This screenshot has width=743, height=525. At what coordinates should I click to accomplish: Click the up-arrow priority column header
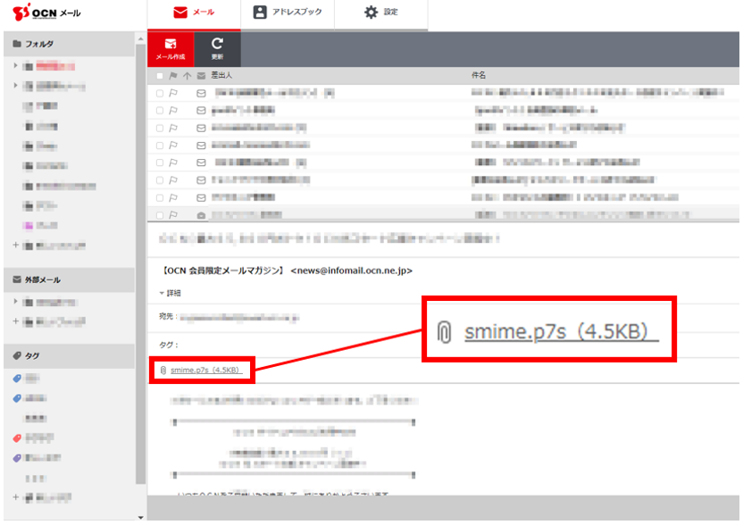click(187, 76)
